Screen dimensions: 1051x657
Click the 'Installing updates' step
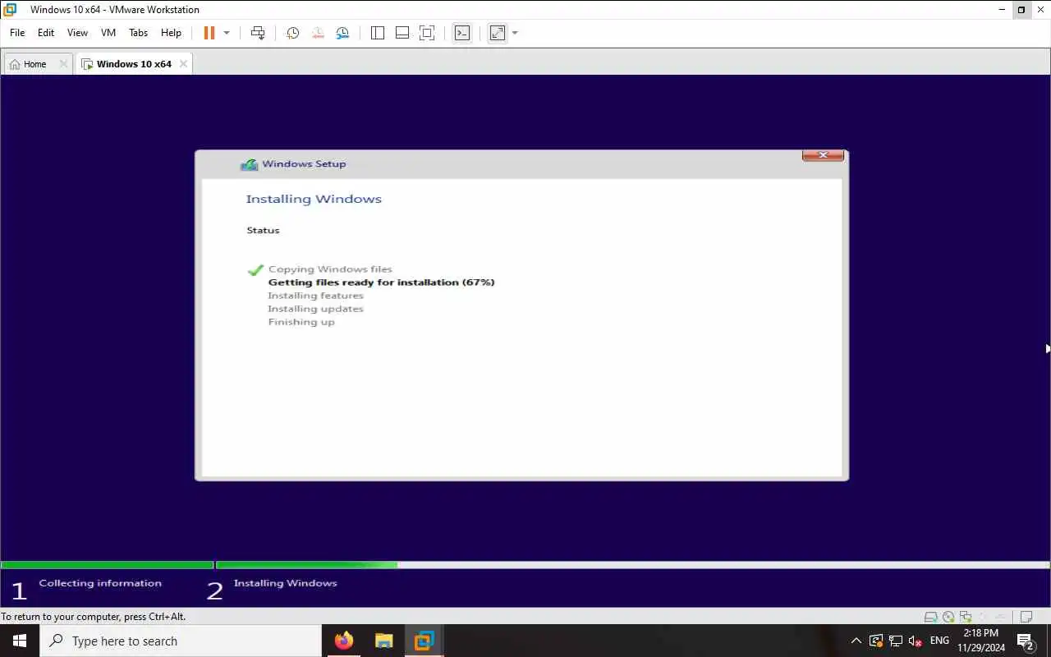[x=315, y=309]
